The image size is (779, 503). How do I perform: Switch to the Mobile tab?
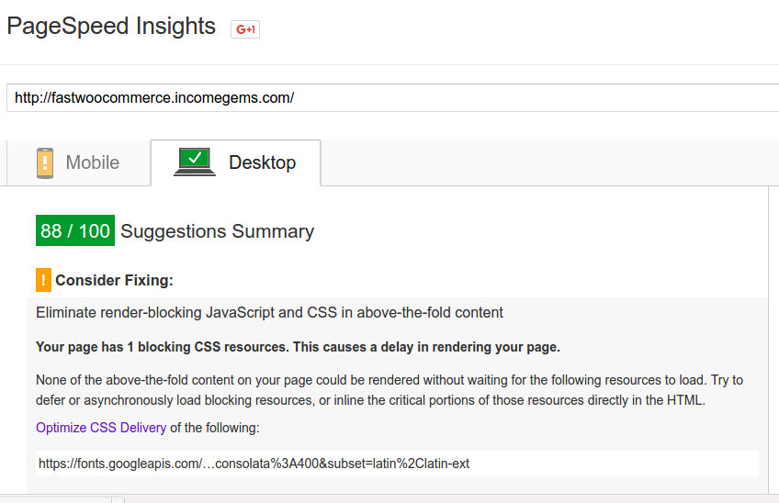coord(78,162)
